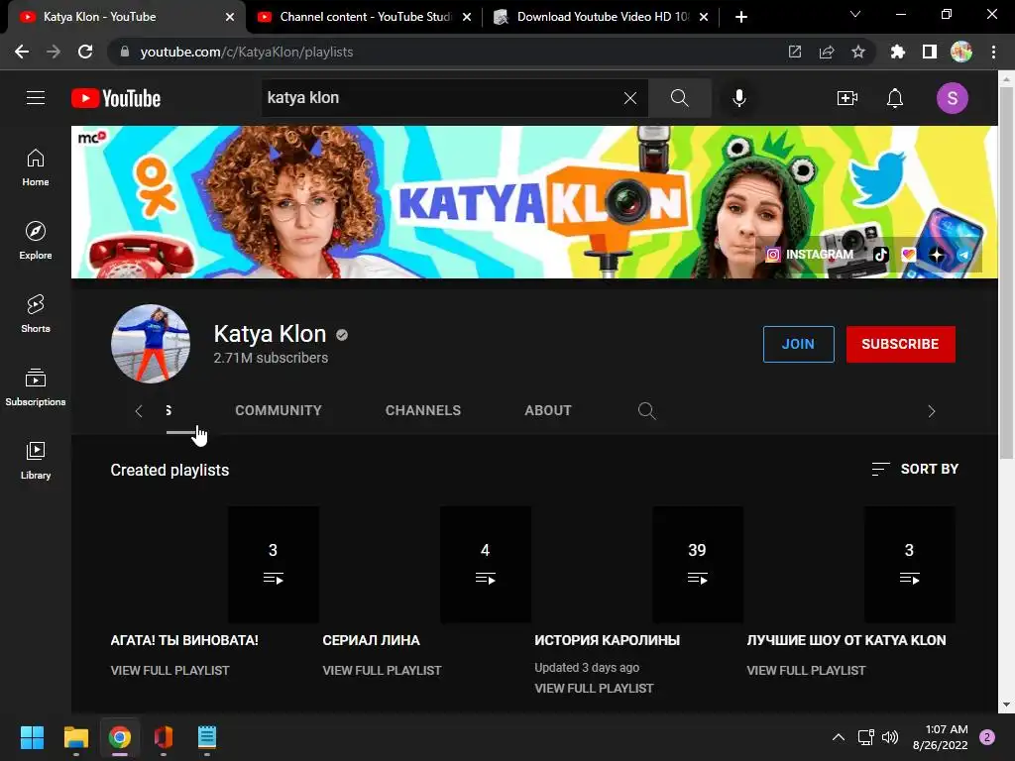The width and height of the screenshot is (1015, 761).
Task: Open Library in the sidebar
Action: click(36, 460)
